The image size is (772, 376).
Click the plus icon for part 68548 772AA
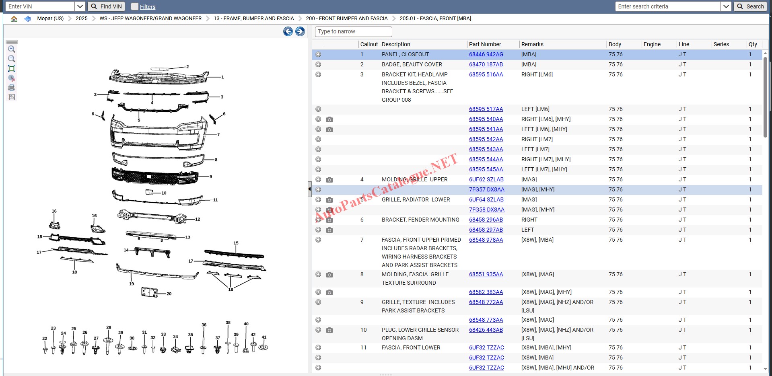coord(318,302)
